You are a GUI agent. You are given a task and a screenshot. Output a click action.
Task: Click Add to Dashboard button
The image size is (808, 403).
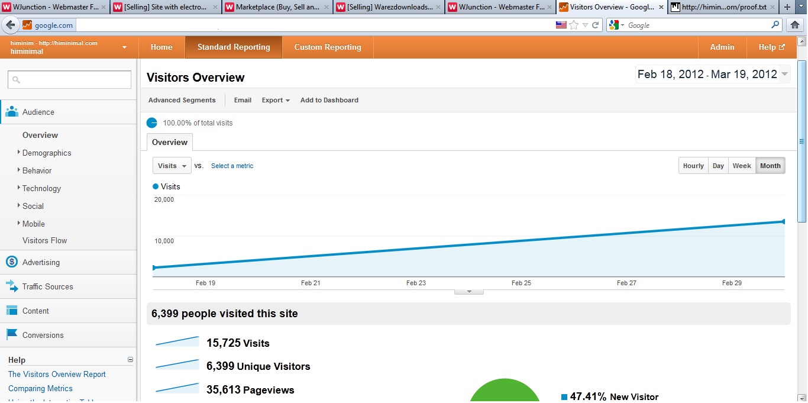329,100
